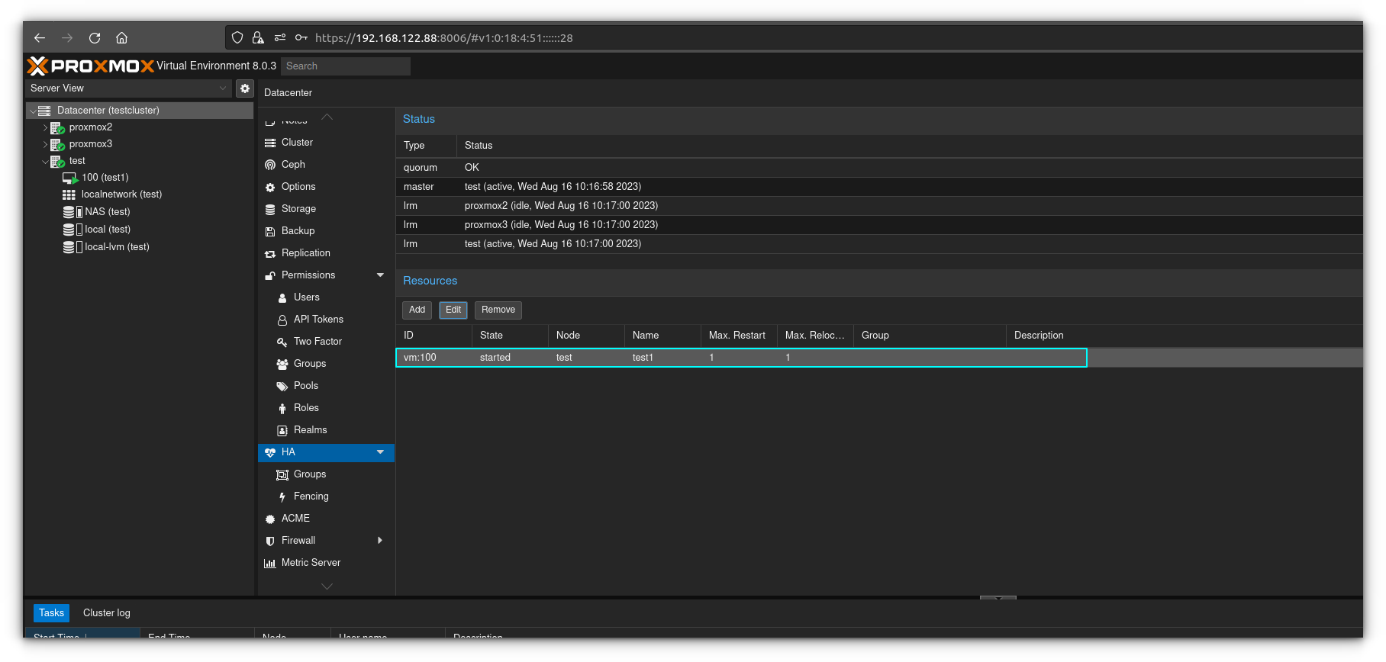
Task: Click the Datacenter server icon in the tree
Action: coord(44,111)
